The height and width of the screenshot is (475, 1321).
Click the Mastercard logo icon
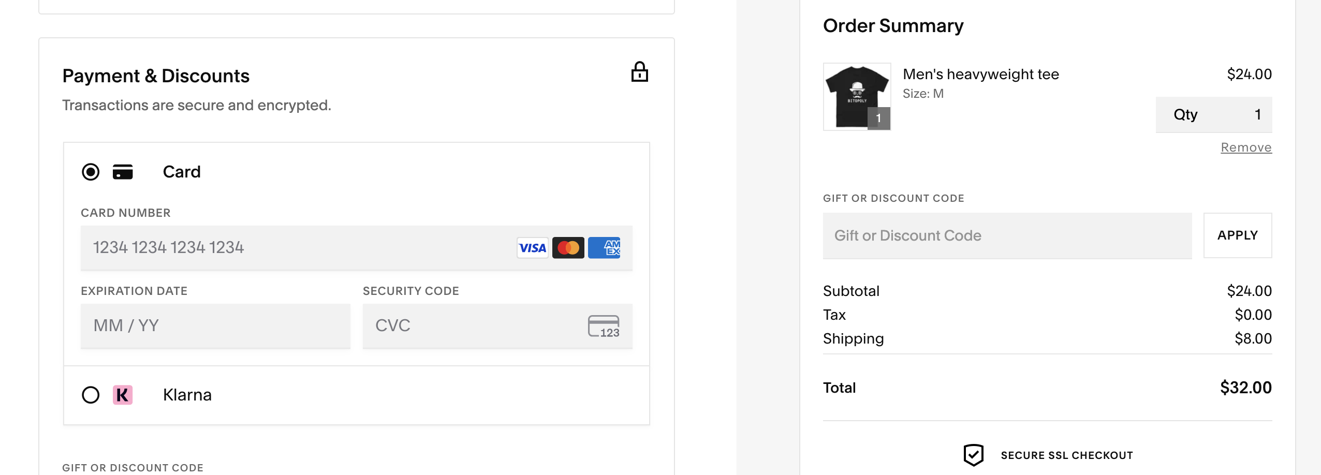(568, 248)
